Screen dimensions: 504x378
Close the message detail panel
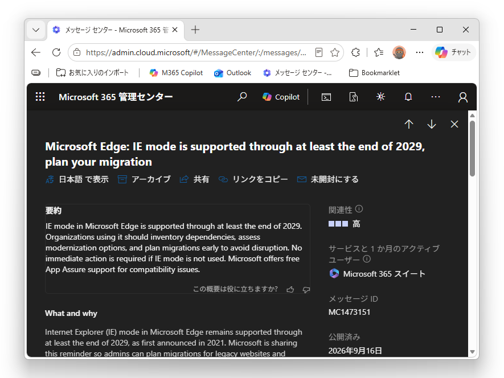454,124
